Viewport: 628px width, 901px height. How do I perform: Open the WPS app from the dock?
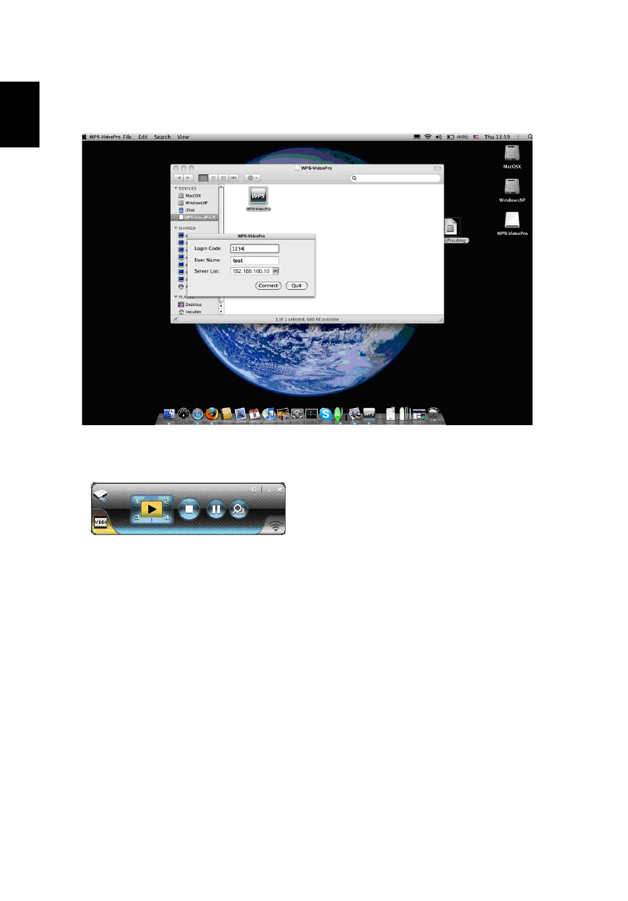coord(369,414)
